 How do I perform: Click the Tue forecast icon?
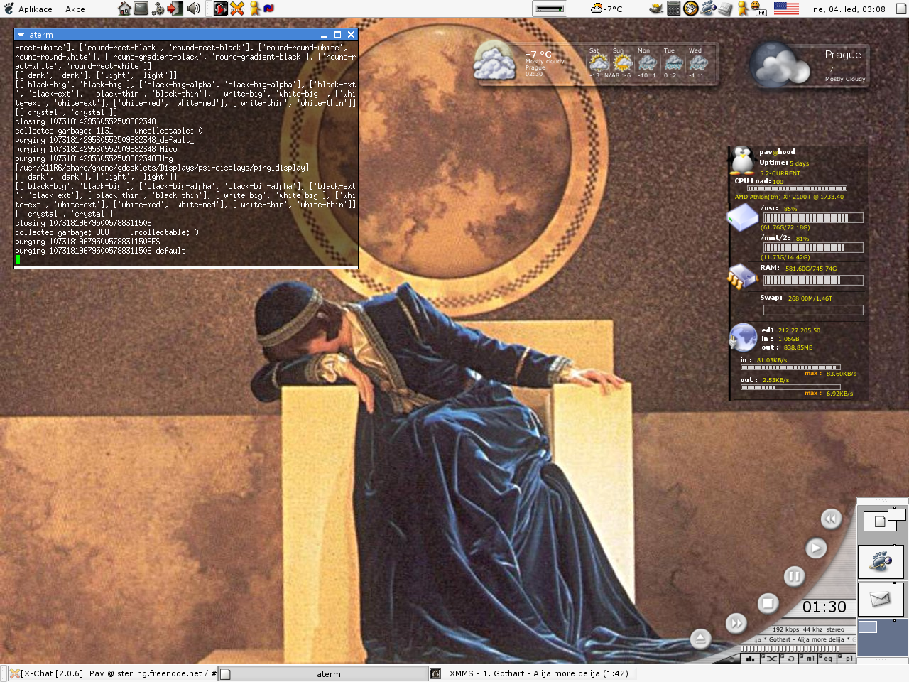click(673, 63)
